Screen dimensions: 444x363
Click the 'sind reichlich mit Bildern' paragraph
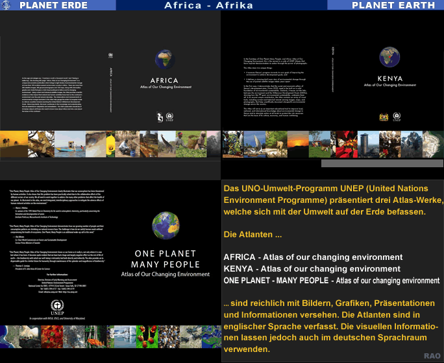tap(331, 326)
